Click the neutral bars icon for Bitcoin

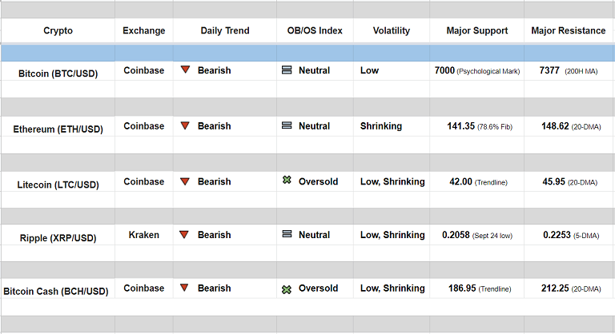point(287,70)
